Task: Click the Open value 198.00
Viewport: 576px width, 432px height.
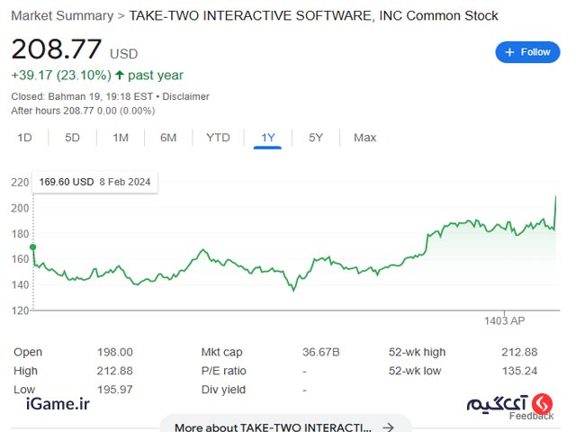Action: tap(114, 352)
